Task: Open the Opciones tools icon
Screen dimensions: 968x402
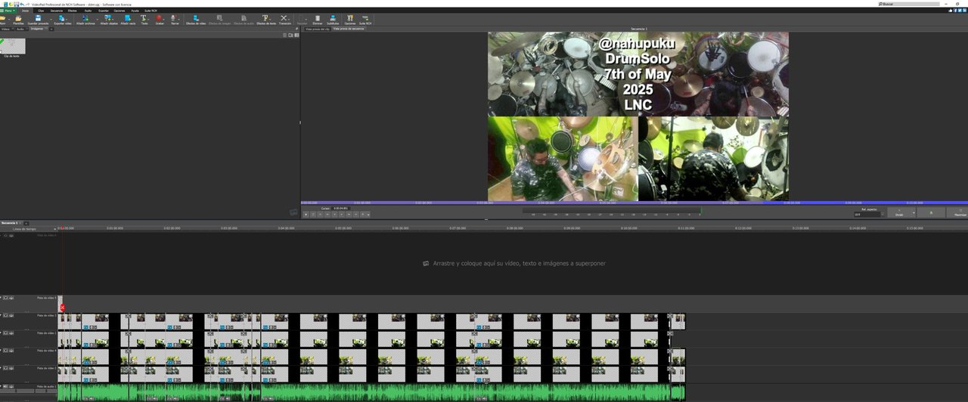Action: click(x=349, y=18)
